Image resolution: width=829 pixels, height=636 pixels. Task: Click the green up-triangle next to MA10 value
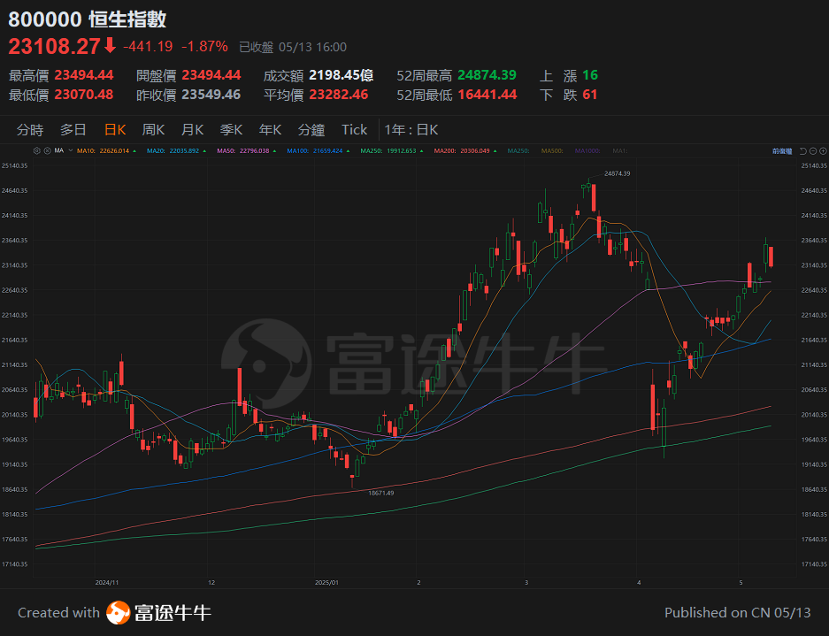tap(134, 151)
